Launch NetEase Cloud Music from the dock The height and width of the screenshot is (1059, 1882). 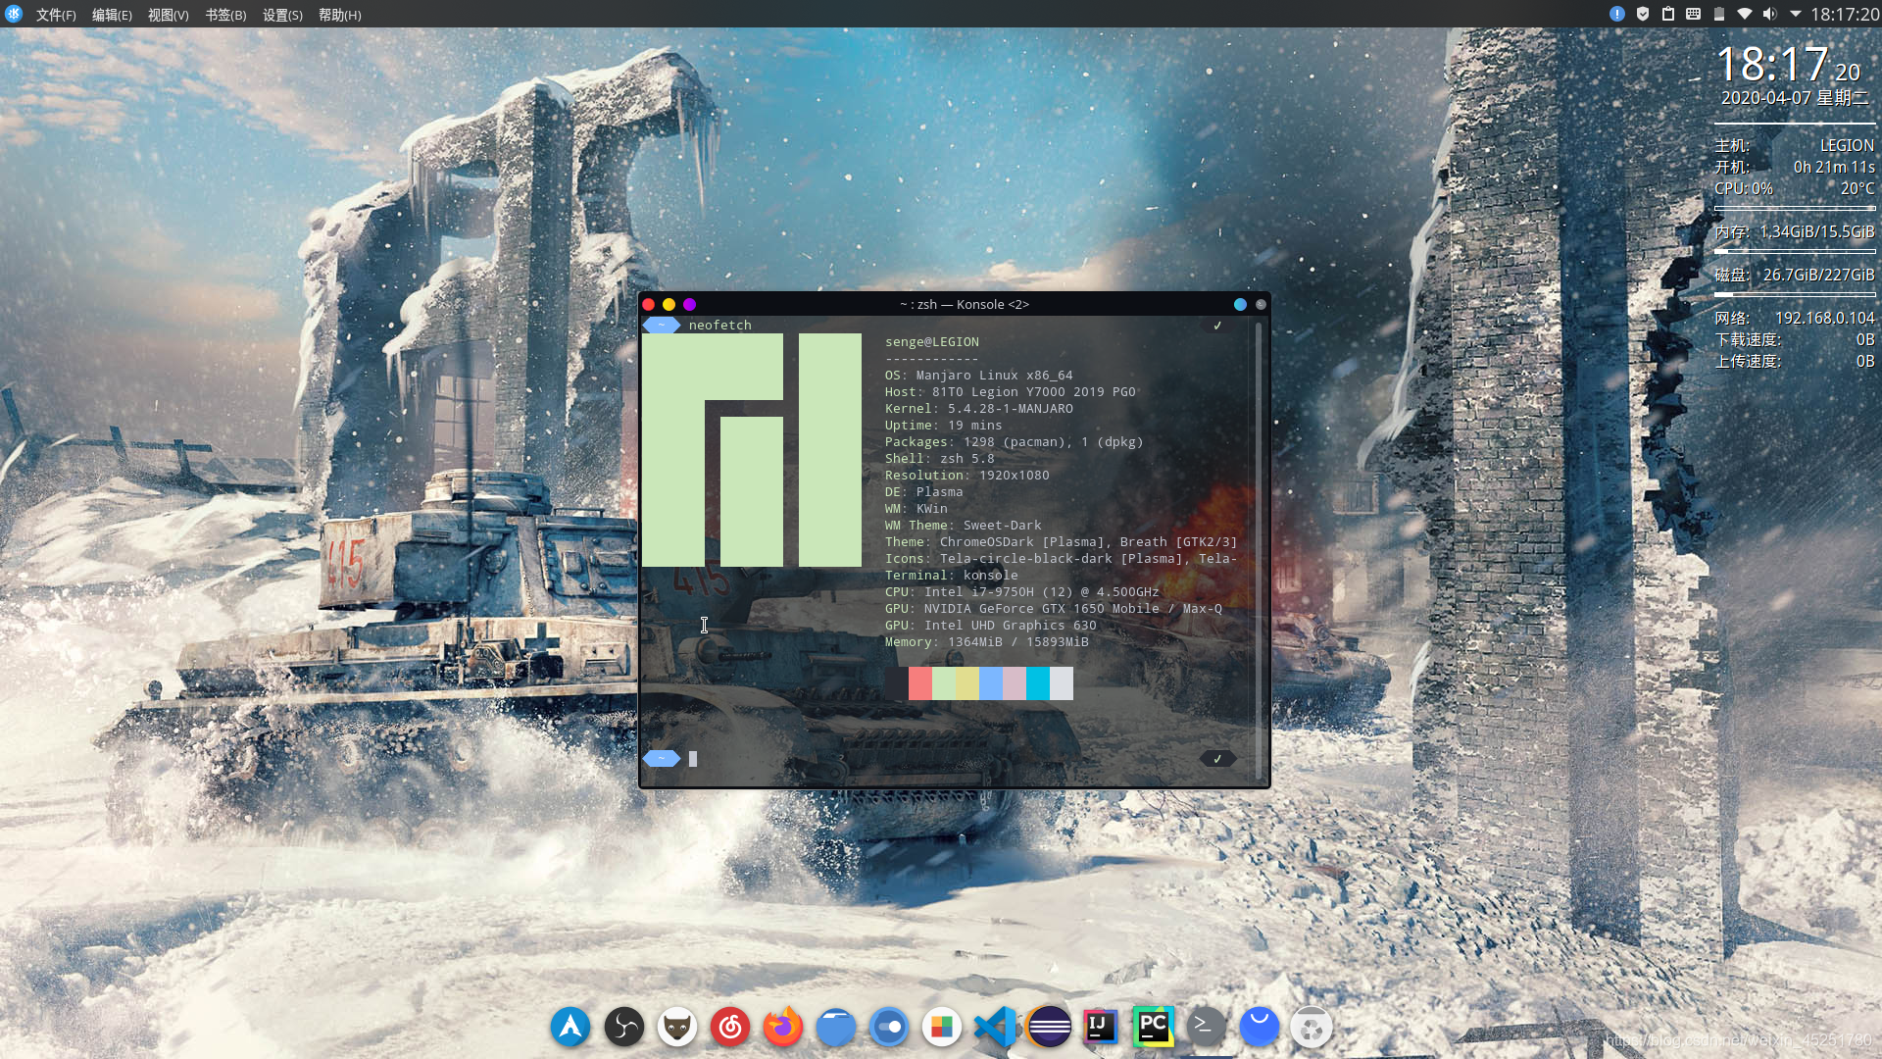click(730, 1027)
